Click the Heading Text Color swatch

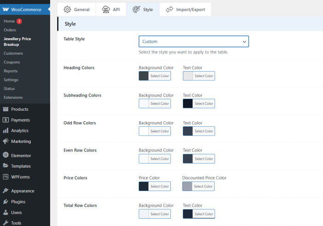click(x=188, y=76)
